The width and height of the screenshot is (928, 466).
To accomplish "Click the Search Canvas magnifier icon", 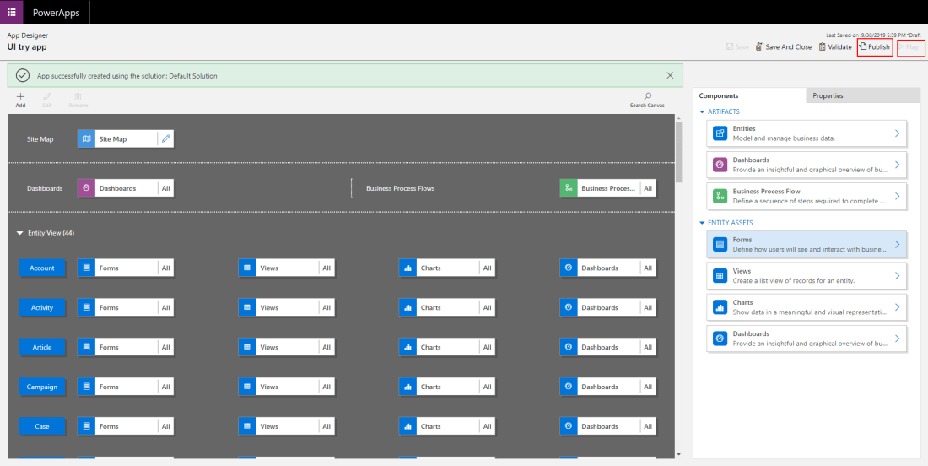I will (x=647, y=96).
